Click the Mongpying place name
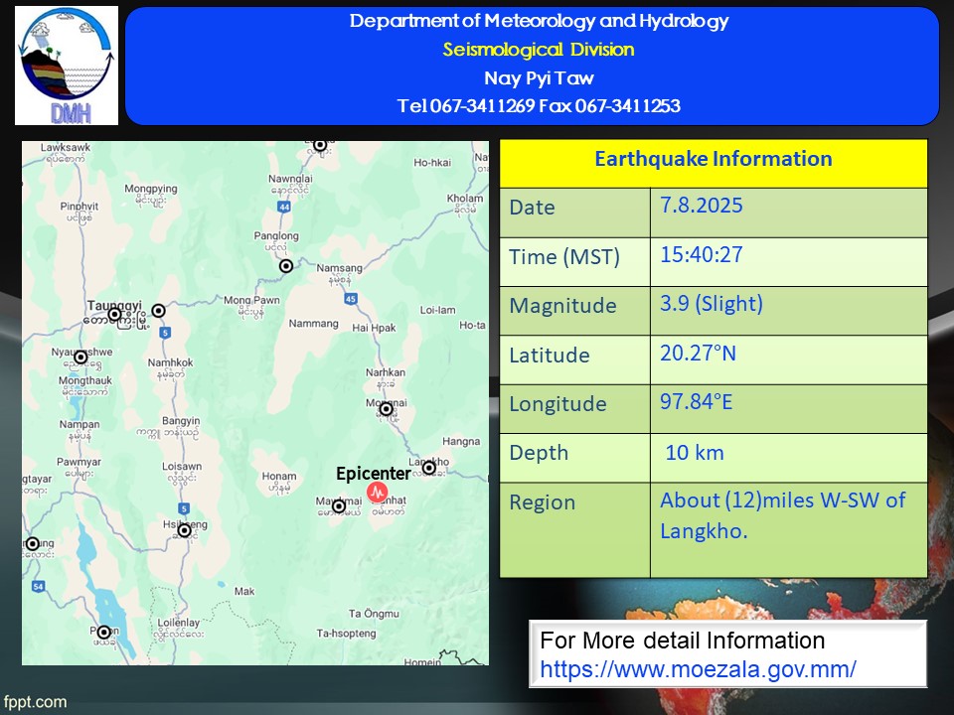Viewport: 954px width, 715px height. 151,189
